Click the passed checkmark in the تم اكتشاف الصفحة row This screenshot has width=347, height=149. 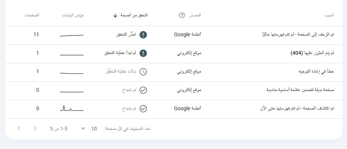[144, 109]
